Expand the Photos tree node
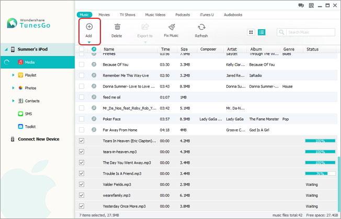341x219 pixels. 13,88
